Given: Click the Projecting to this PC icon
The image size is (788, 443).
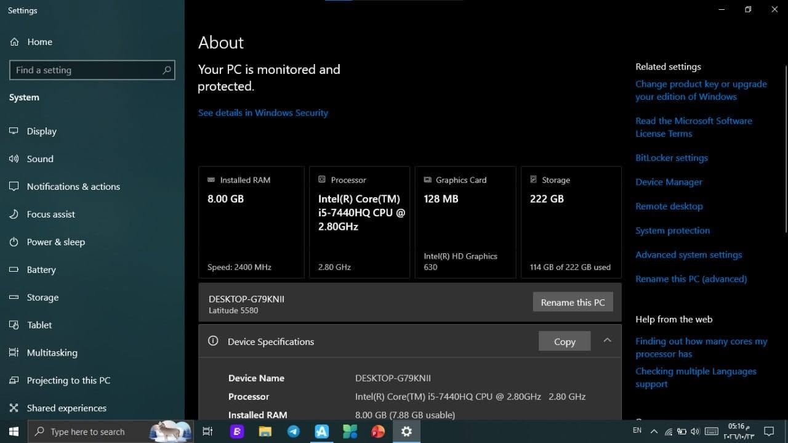Looking at the screenshot, I should (x=14, y=381).
